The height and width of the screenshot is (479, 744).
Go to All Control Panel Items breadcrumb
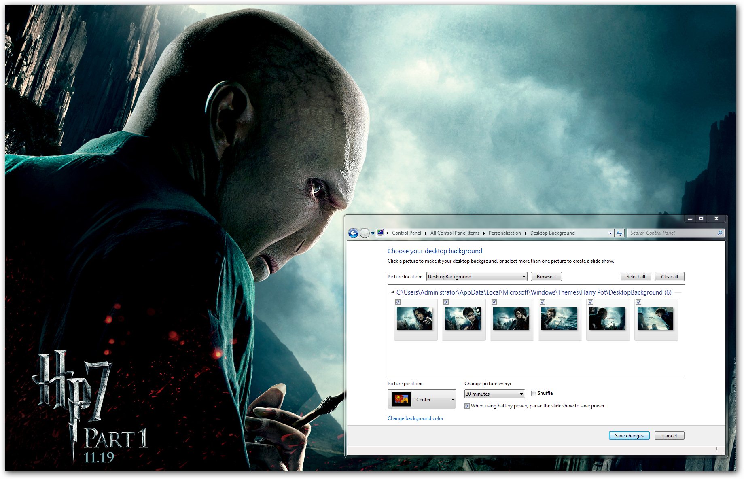pyautogui.click(x=455, y=233)
